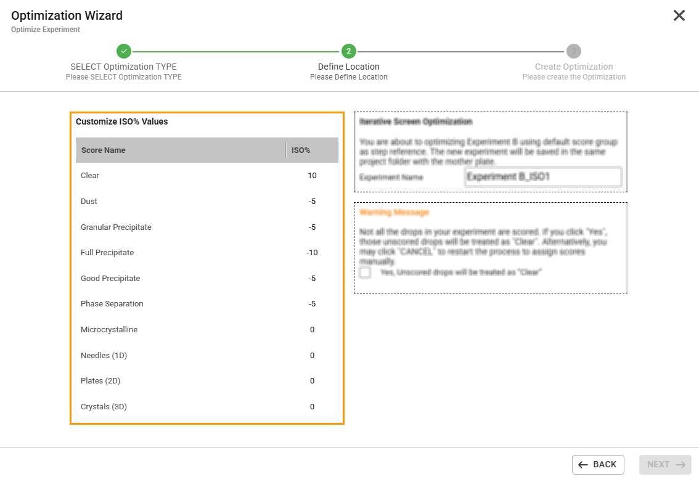Enable checkbox treating unscored drops as Clear

click(x=364, y=272)
